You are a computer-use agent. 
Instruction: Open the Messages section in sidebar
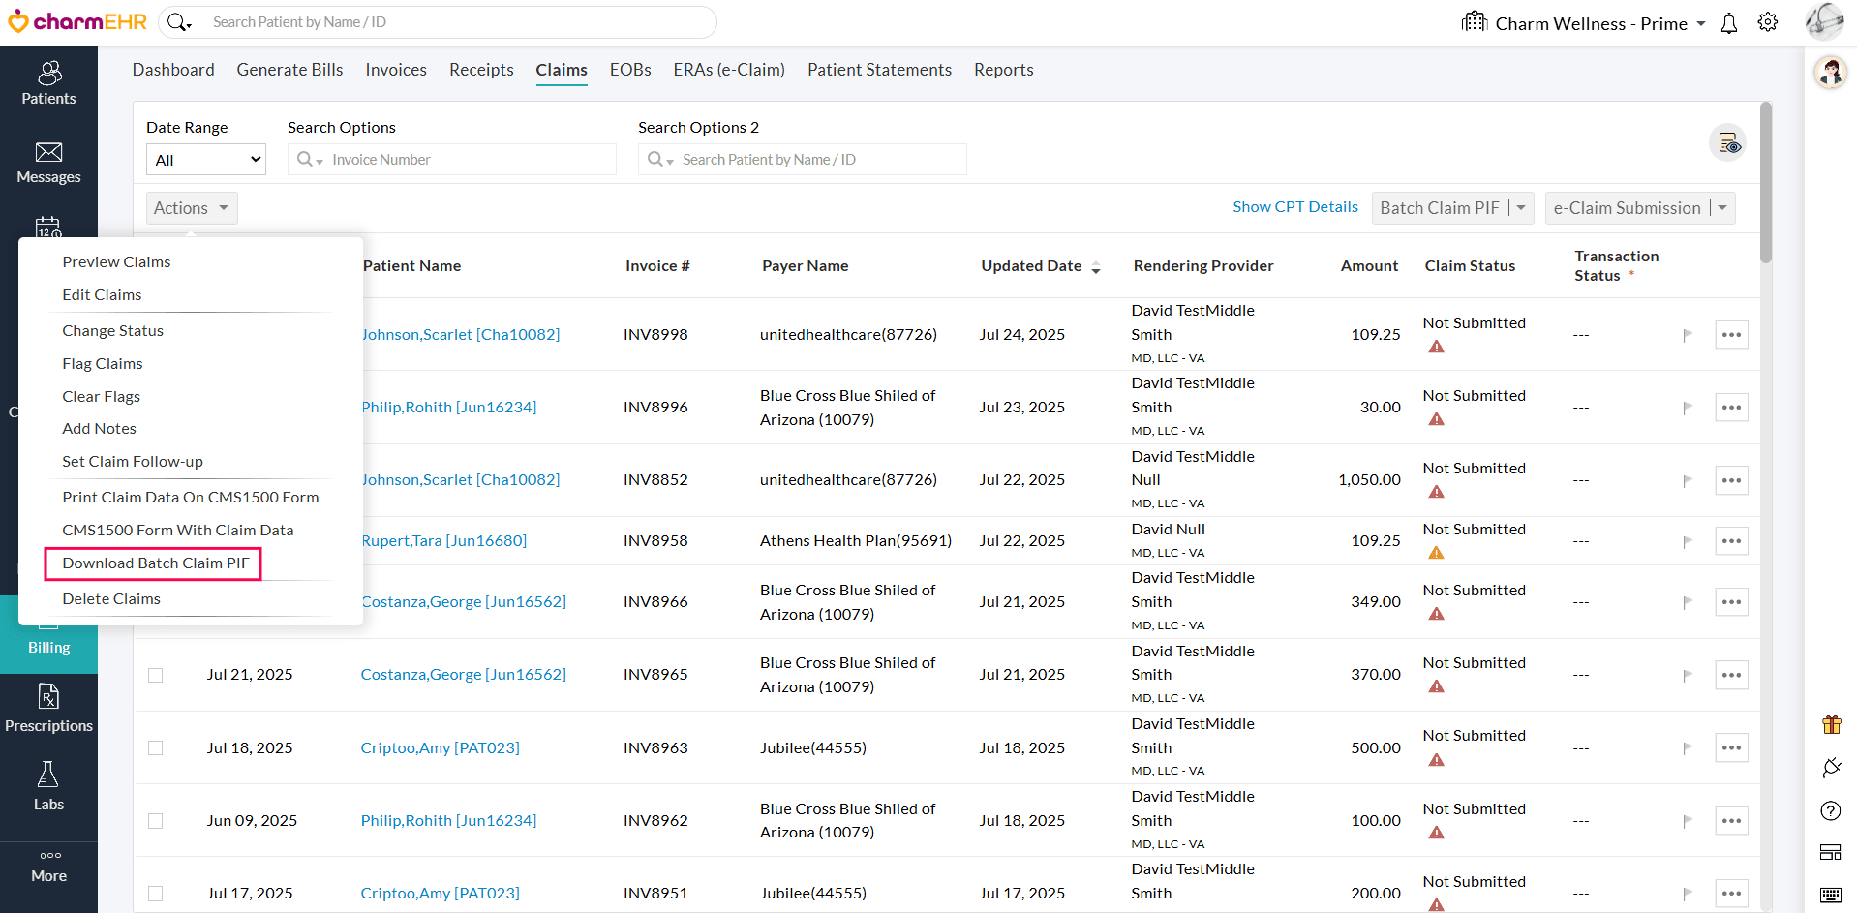(x=48, y=163)
